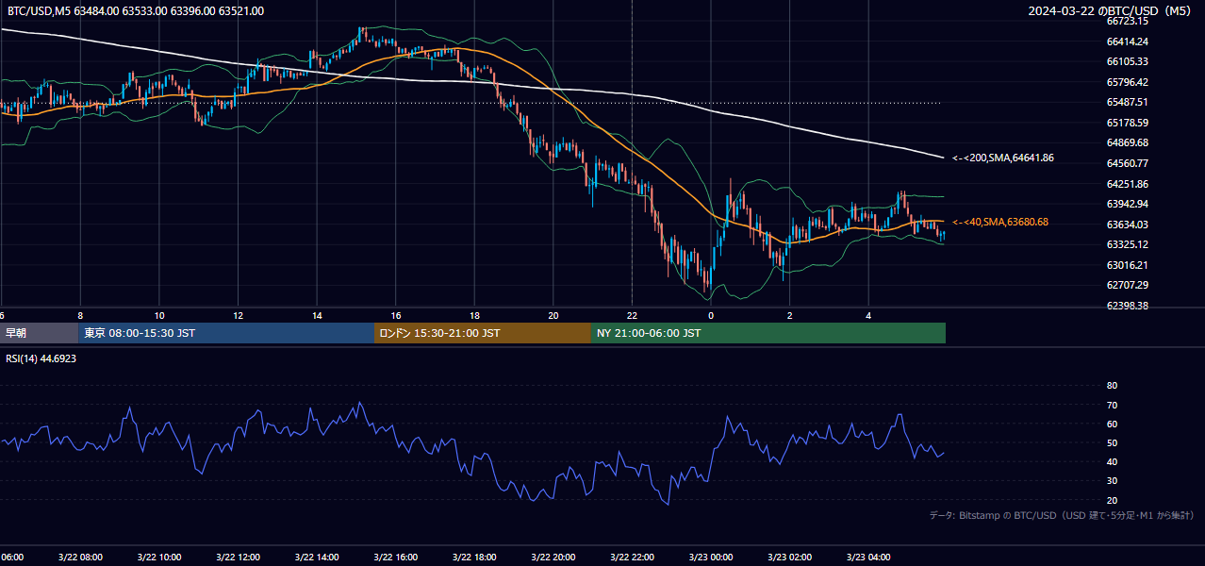Click bottom date label 3/22 12:00
The width and height of the screenshot is (1205, 566).
(x=239, y=557)
